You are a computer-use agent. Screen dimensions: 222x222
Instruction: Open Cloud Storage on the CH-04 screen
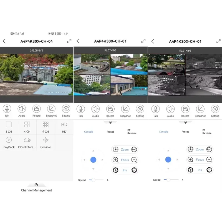27,142
